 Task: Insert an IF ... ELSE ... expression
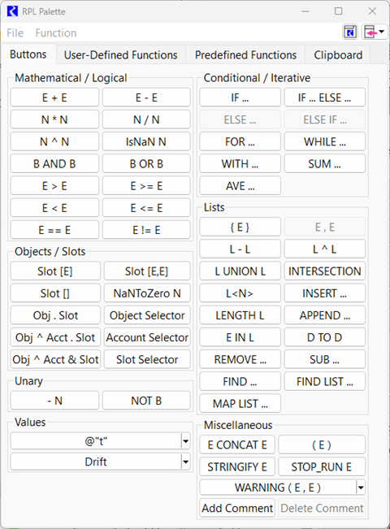click(x=324, y=98)
